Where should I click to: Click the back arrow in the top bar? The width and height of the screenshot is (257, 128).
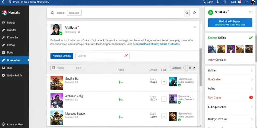(x=3, y=2)
